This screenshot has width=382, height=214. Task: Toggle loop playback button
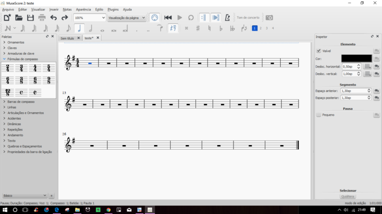tap(191, 17)
